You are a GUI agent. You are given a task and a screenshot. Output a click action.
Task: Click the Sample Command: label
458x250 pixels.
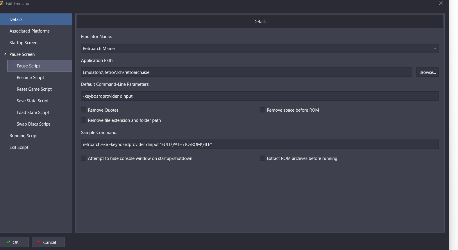tap(99, 132)
